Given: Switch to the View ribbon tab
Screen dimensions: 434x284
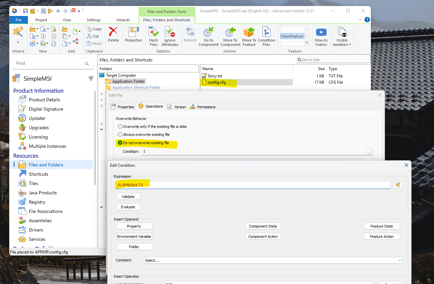Looking at the screenshot, I should tap(67, 20).
